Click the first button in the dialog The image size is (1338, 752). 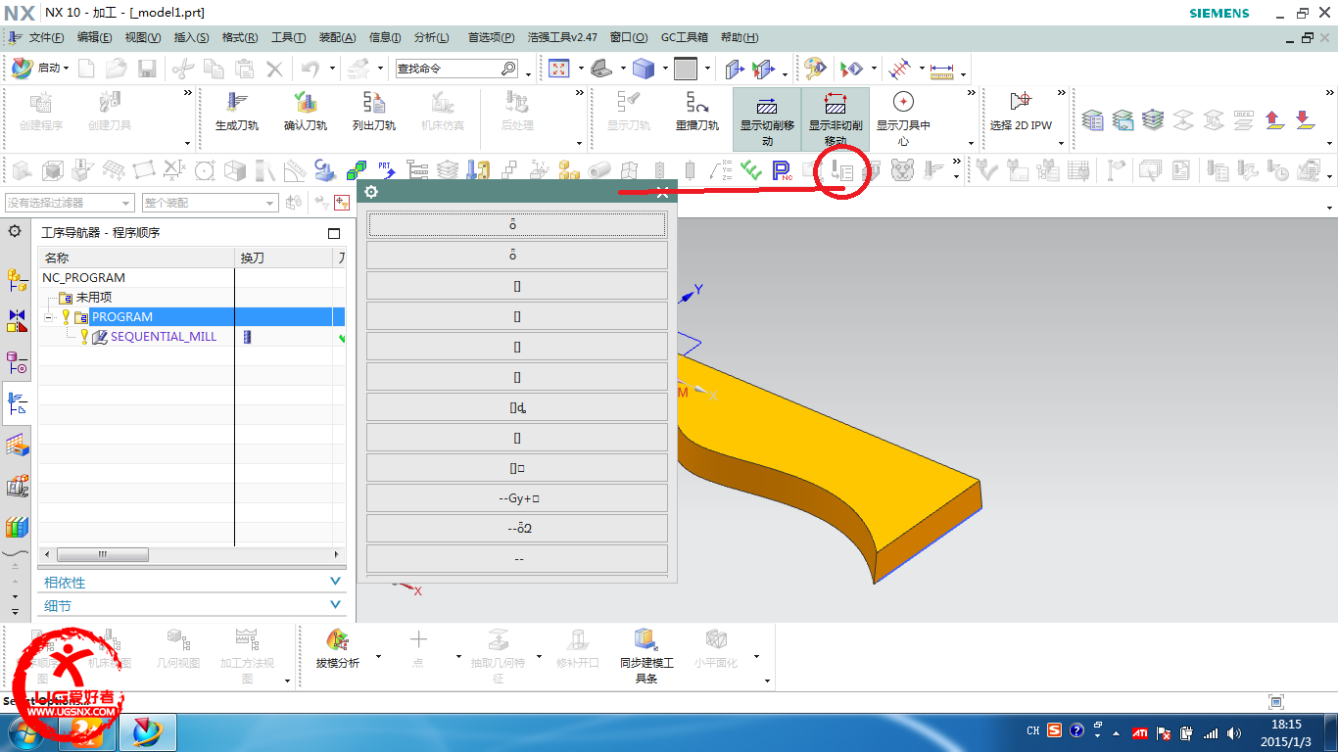(x=517, y=224)
